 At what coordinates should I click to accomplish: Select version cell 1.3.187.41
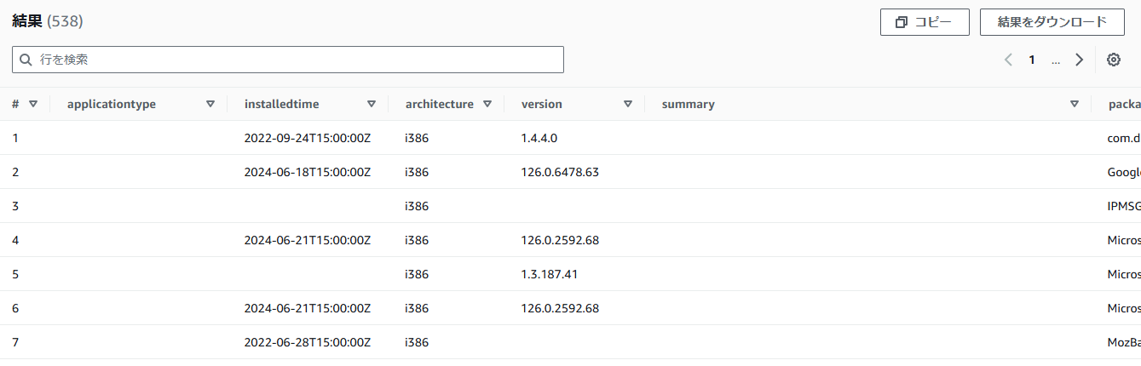(x=550, y=274)
